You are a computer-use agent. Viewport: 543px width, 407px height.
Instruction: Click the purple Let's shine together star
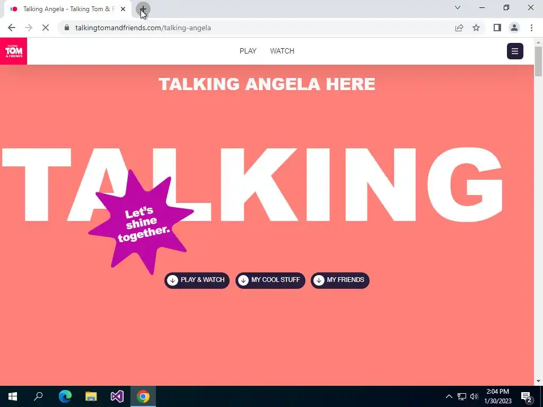[x=141, y=223]
